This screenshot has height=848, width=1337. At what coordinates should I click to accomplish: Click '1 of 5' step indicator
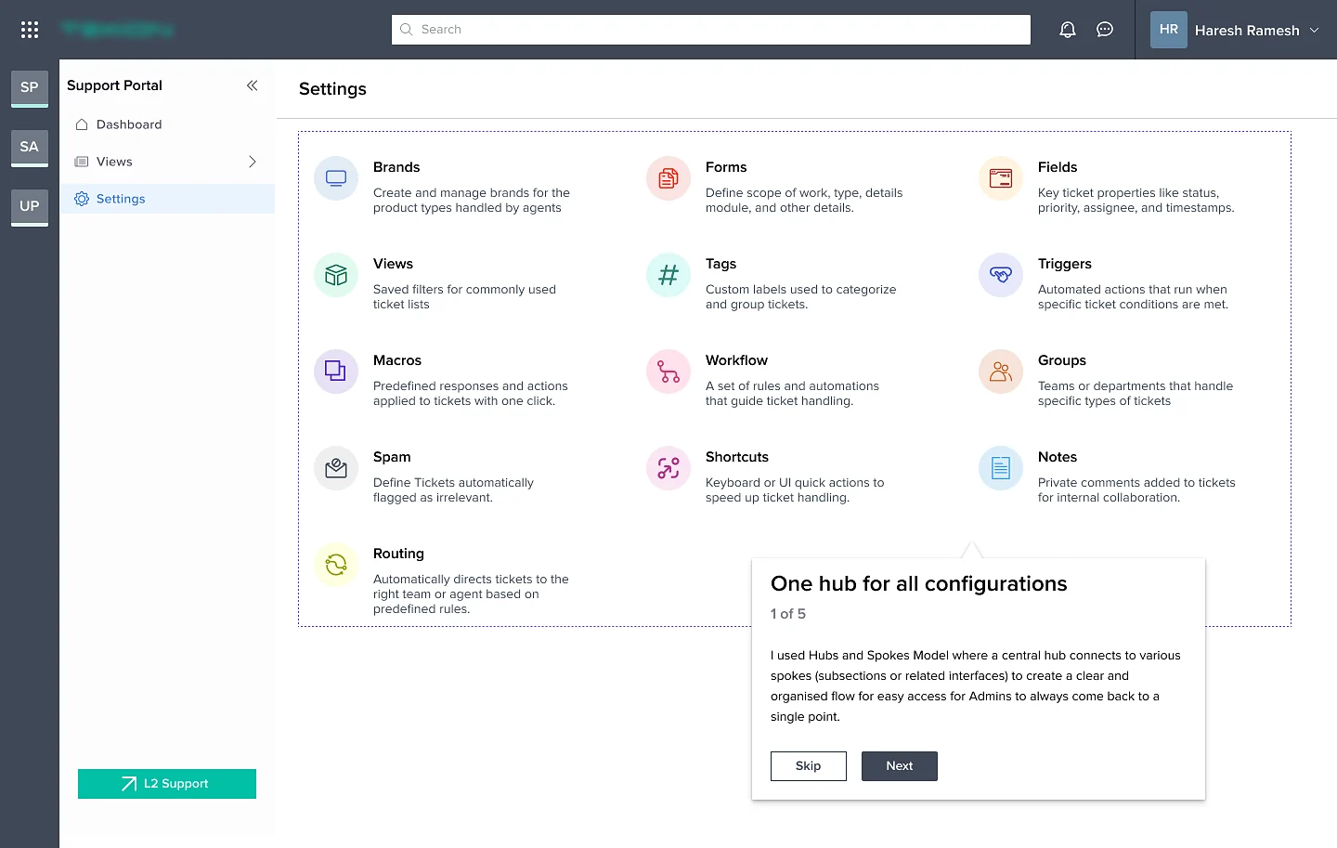pos(788,614)
